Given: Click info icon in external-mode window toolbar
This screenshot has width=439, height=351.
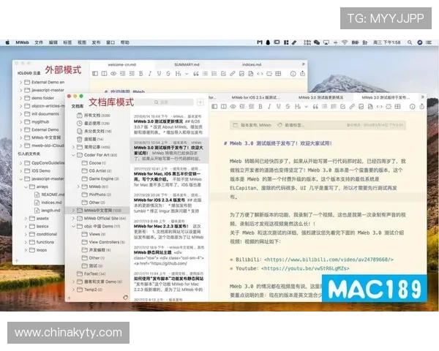Looking at the screenshot, I should (x=293, y=74).
